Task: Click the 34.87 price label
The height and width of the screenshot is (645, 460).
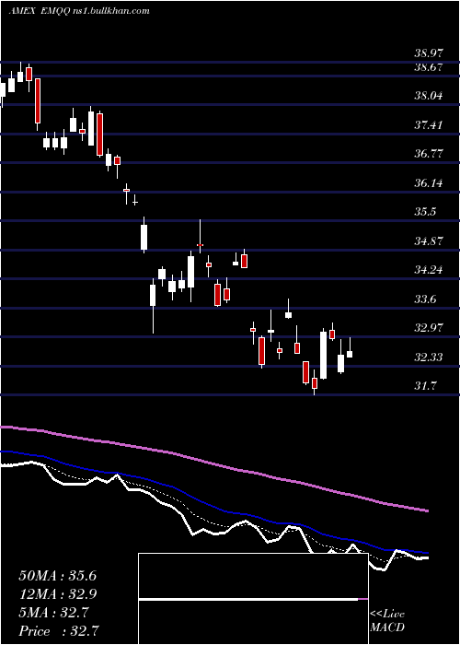Action: (429, 241)
